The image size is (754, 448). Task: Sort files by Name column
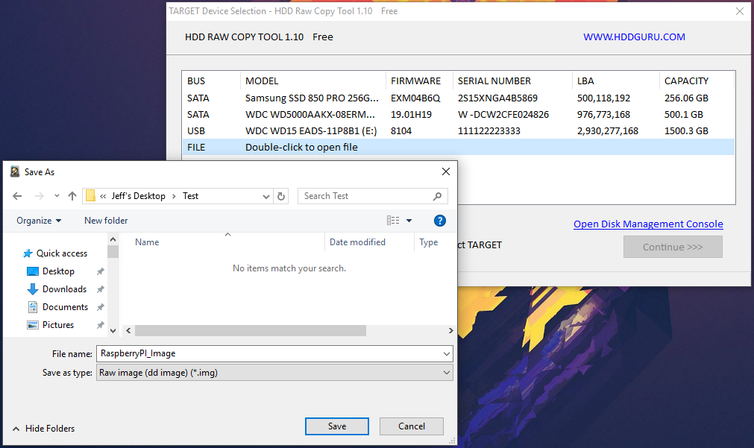coord(147,242)
